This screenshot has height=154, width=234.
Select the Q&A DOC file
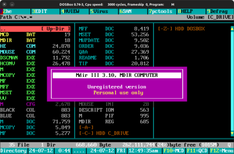(114, 52)
